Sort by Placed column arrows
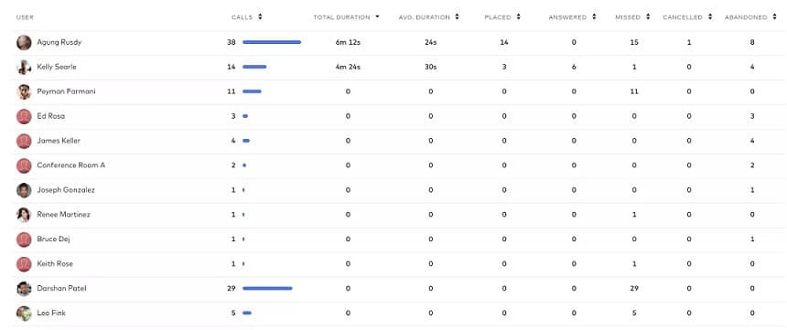Image resolution: width=787 pixels, height=330 pixels. click(518, 17)
